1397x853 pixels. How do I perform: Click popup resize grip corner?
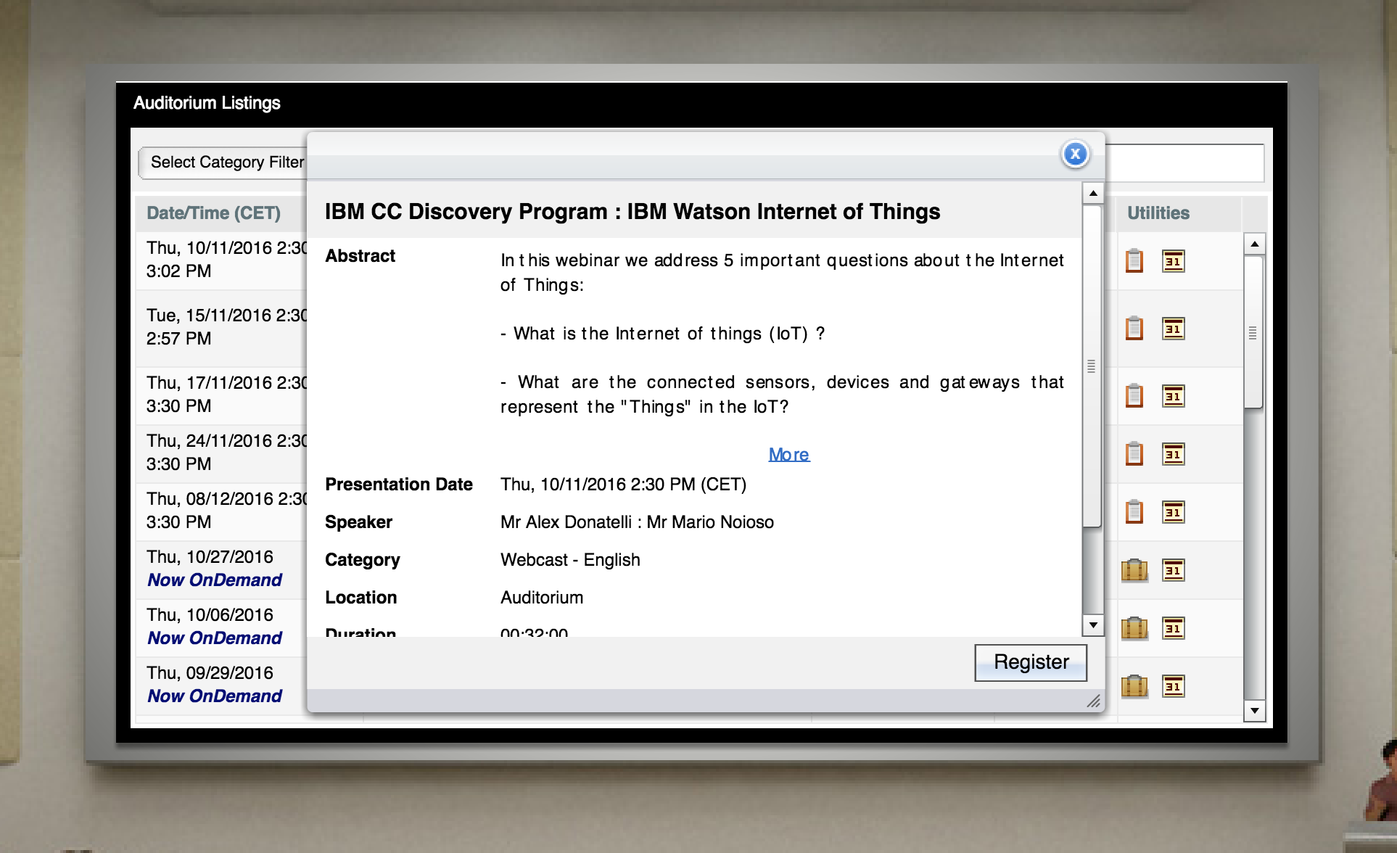tap(1094, 701)
